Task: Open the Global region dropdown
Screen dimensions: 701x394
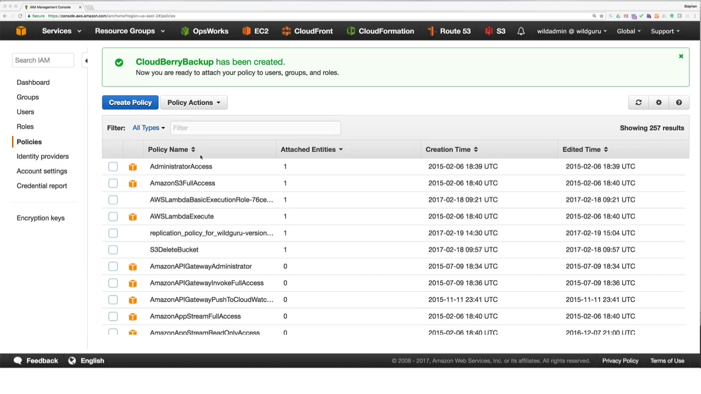Action: [629, 31]
